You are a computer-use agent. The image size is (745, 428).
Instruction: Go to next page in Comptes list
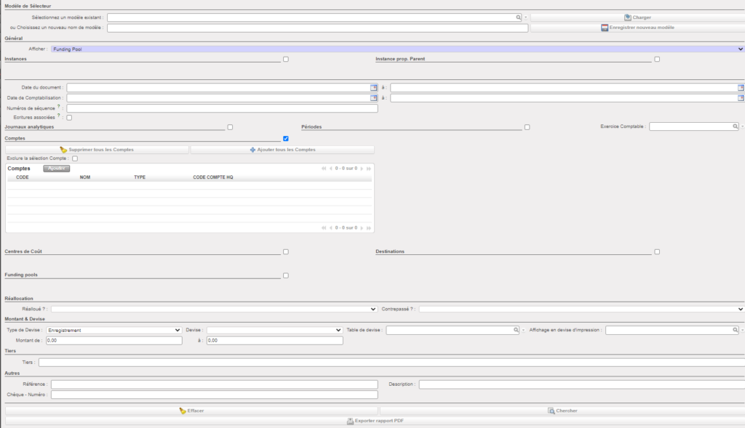coord(362,168)
